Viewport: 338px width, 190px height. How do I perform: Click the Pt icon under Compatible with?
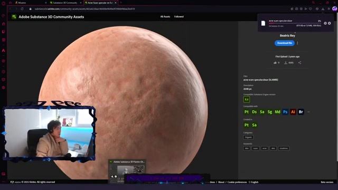(x=247, y=112)
